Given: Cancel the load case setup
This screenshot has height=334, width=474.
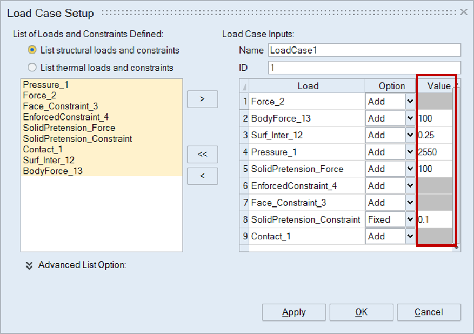Looking at the screenshot, I should (x=429, y=312).
